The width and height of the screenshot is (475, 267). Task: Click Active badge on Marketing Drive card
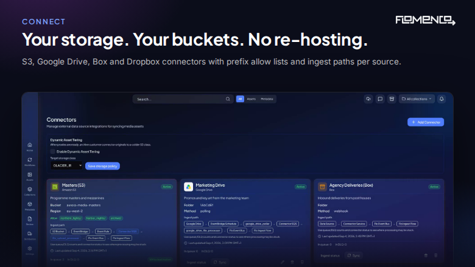(300, 187)
